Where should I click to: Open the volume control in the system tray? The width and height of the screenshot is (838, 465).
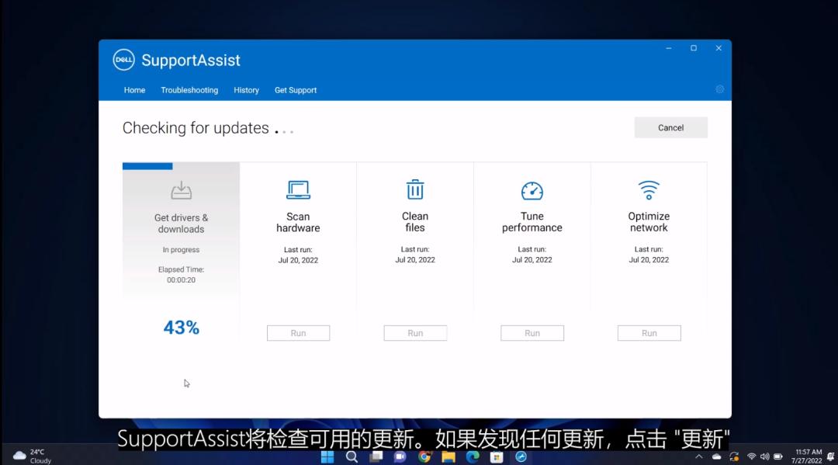coord(767,457)
